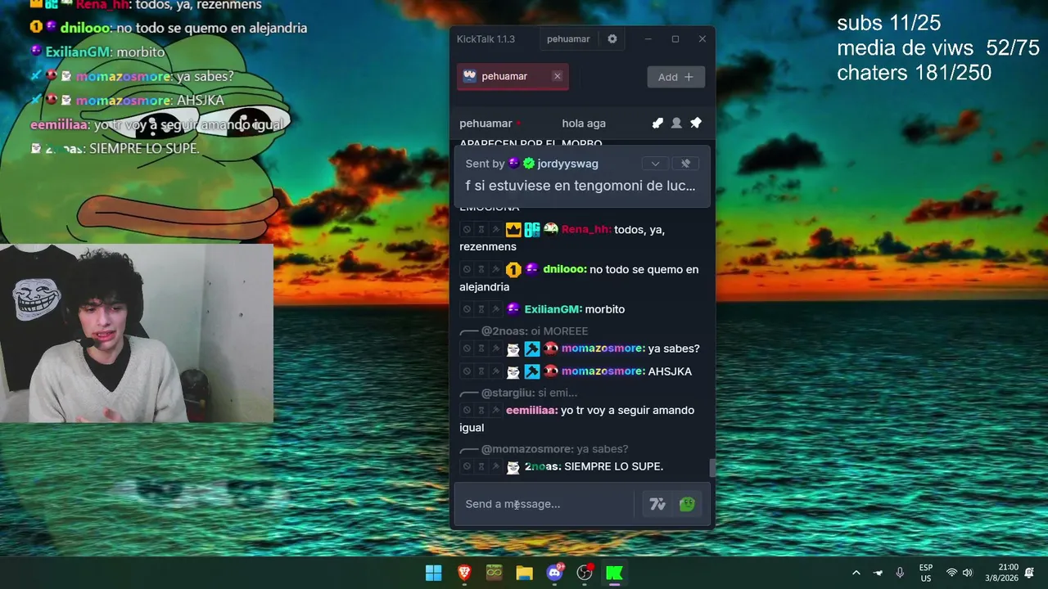Ban eemiiliaa using the ban icon
The image size is (1048, 589).
point(467,410)
